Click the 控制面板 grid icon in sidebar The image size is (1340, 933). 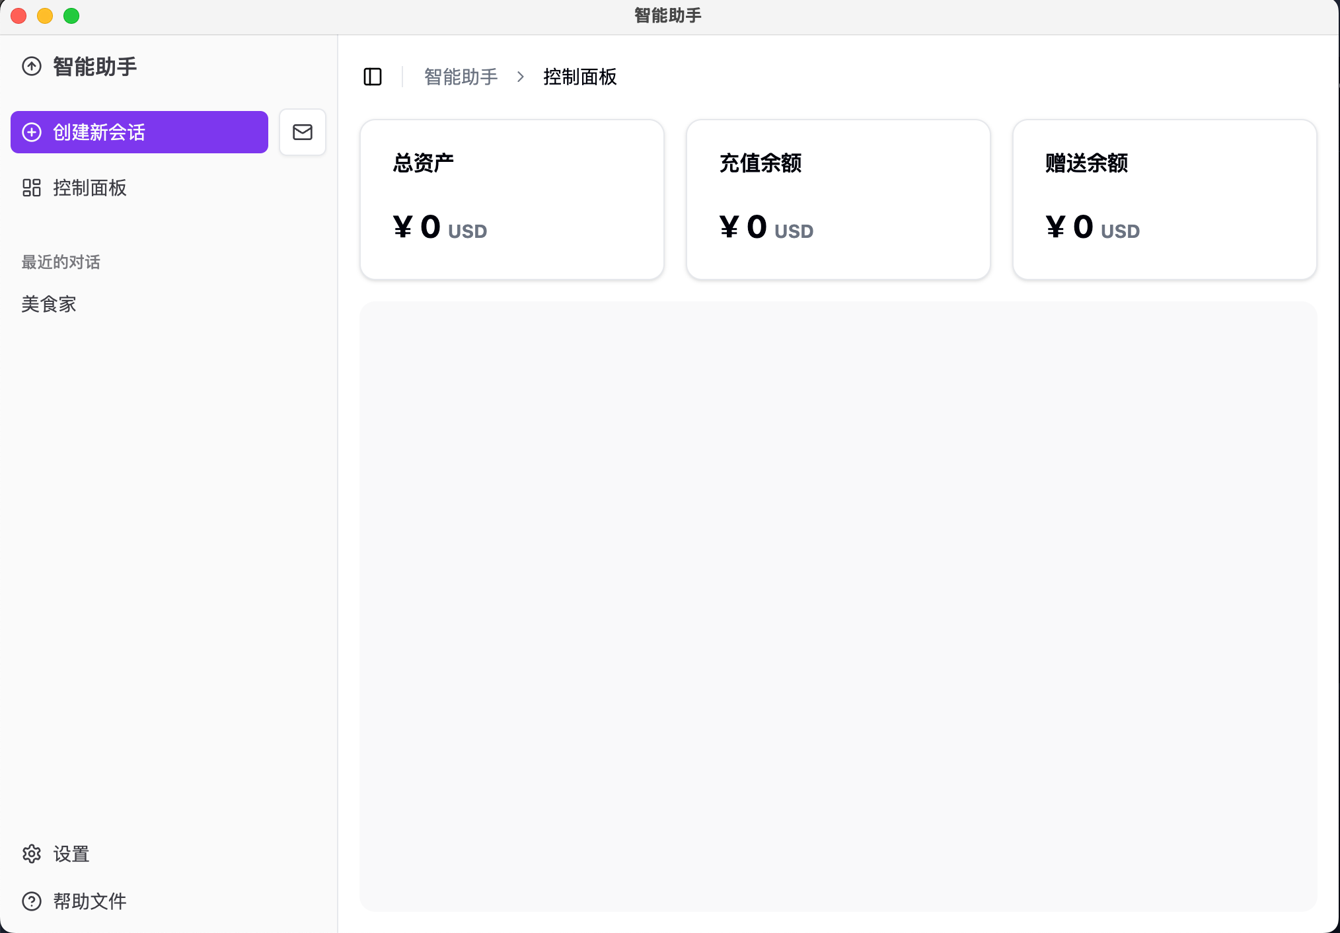click(32, 188)
